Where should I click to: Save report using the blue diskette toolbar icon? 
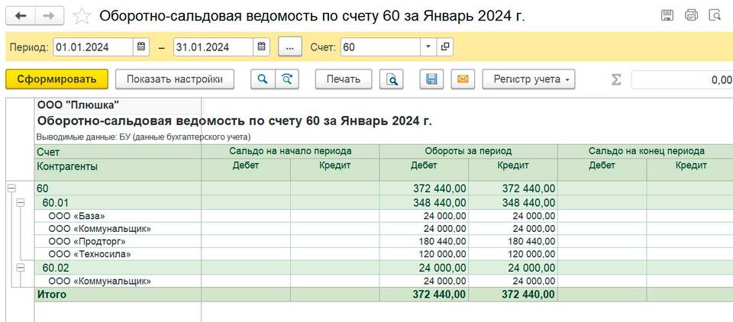431,79
